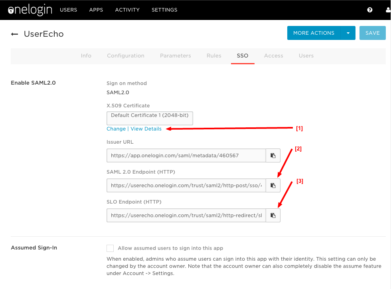
Task: Click the X.509 Certificate label
Action: (128, 105)
